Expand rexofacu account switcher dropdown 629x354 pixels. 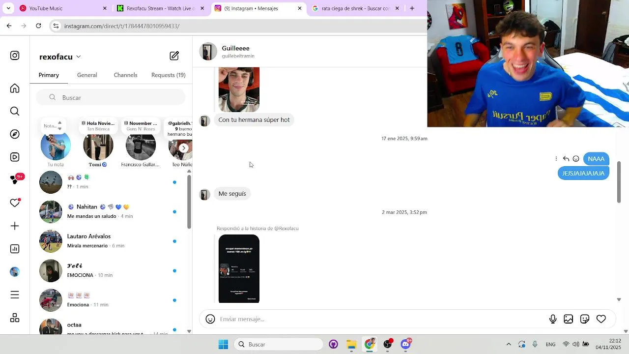click(x=78, y=57)
